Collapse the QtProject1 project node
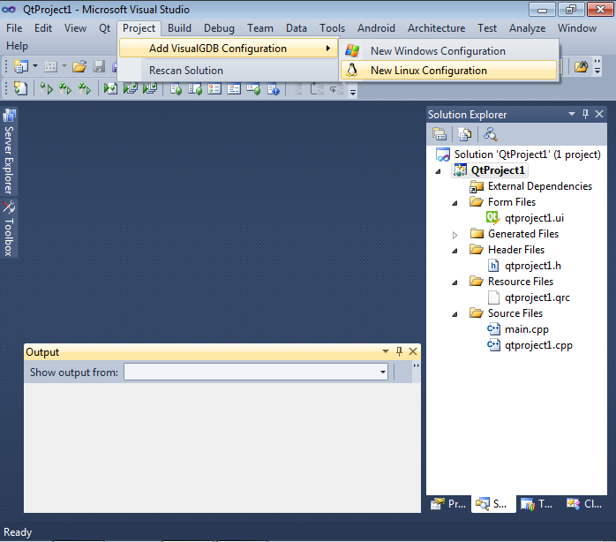Viewport: 616px width, 542px height. click(x=439, y=171)
